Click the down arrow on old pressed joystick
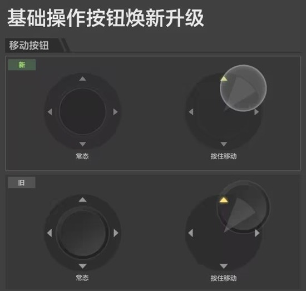 (224, 266)
